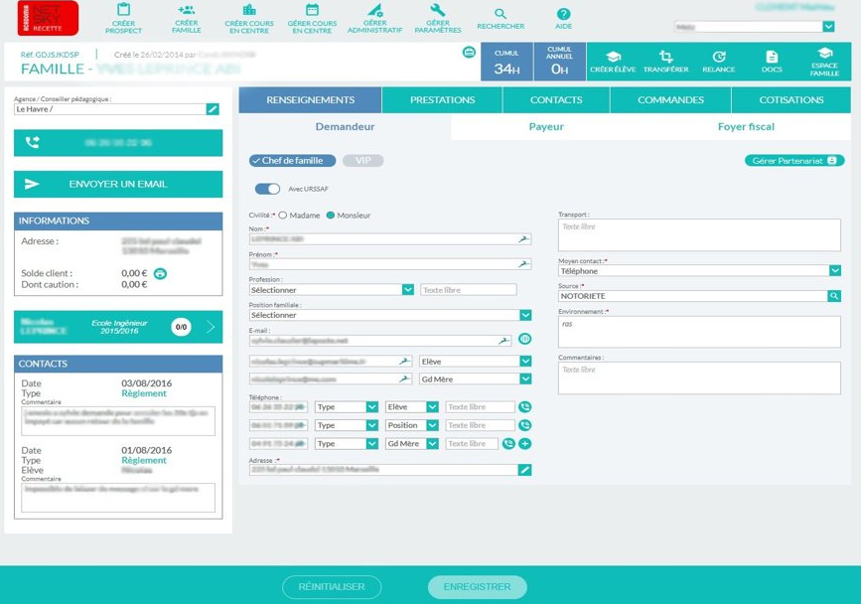Expand the Ecole Ingénieur 2015/2016 student card
This screenshot has height=604, width=861.
(118, 327)
